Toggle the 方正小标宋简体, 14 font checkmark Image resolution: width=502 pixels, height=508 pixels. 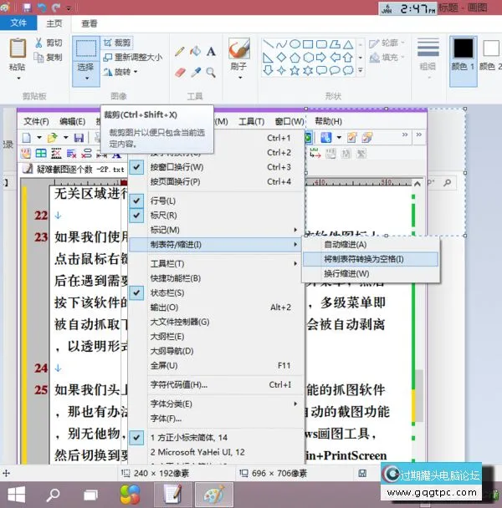point(217,438)
